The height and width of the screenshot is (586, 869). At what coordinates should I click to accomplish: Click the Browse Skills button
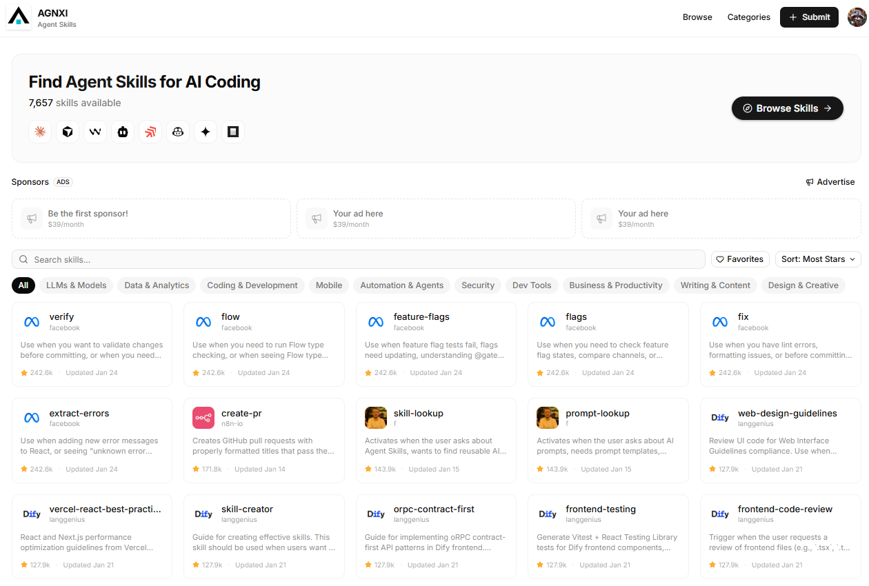787,108
